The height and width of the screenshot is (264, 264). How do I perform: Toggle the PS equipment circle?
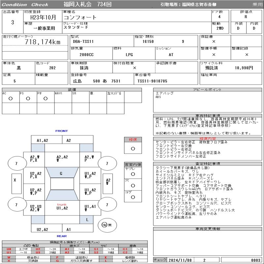(x=28, y=98)
